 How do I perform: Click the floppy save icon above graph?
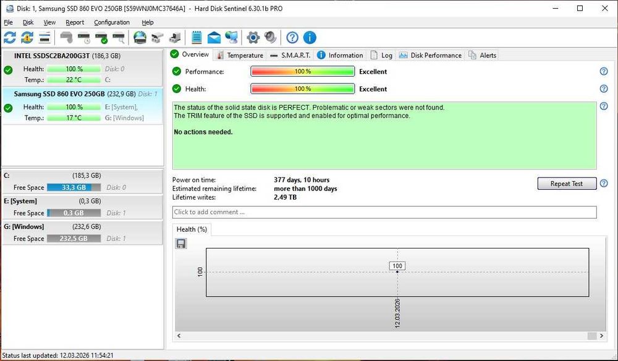(181, 244)
